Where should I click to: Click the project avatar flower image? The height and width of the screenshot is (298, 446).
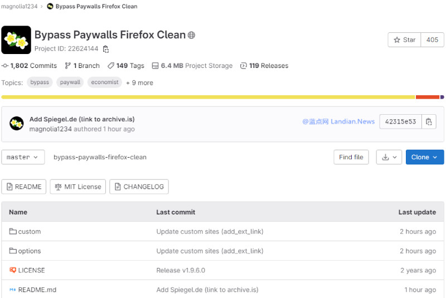pos(16,40)
